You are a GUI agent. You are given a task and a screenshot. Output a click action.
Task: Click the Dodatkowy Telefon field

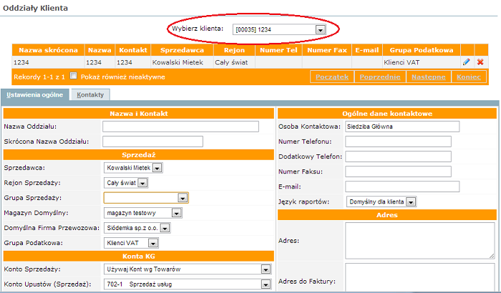(x=398, y=157)
